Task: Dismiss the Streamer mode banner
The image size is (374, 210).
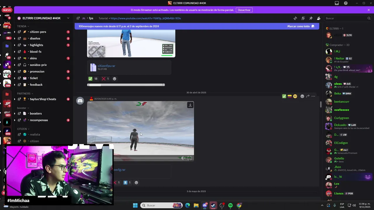Action: tap(369, 10)
